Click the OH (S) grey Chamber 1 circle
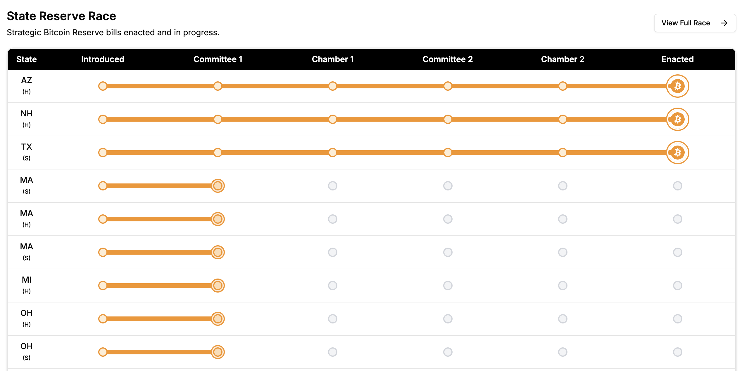The width and height of the screenshot is (742, 371). (x=332, y=352)
